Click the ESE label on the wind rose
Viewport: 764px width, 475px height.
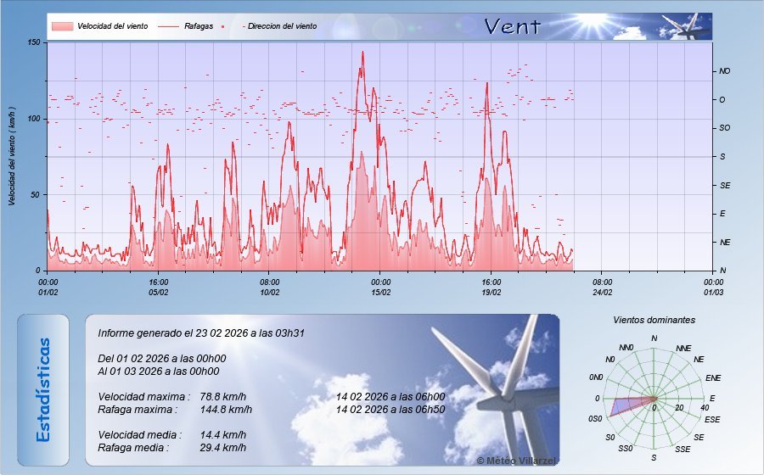click(712, 419)
